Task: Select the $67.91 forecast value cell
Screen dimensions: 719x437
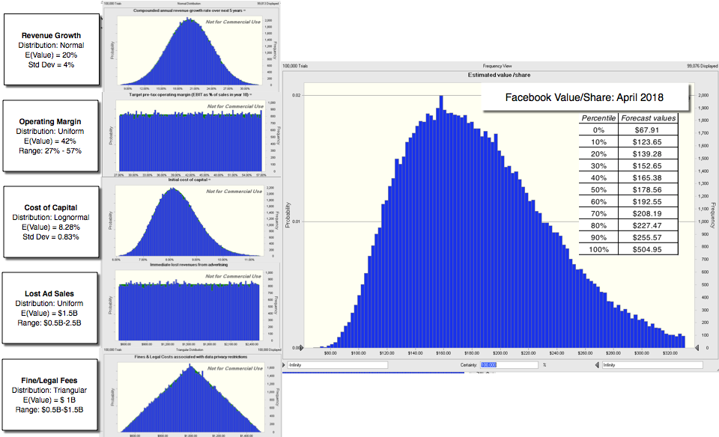Action: [648, 130]
